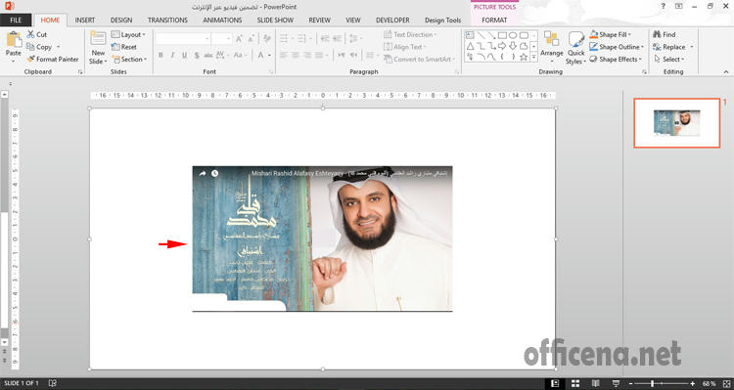Switch to Reading View in the status bar
The height and width of the screenshot is (390, 734).
595,383
